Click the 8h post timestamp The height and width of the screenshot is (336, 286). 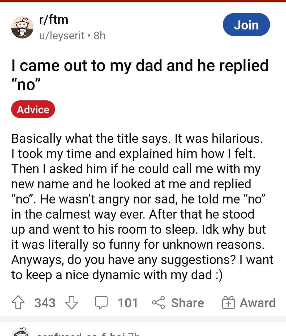tap(100, 36)
